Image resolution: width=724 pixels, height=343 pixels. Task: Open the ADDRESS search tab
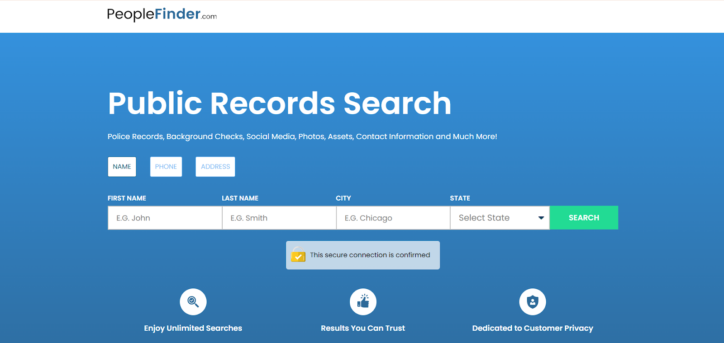coord(215,167)
